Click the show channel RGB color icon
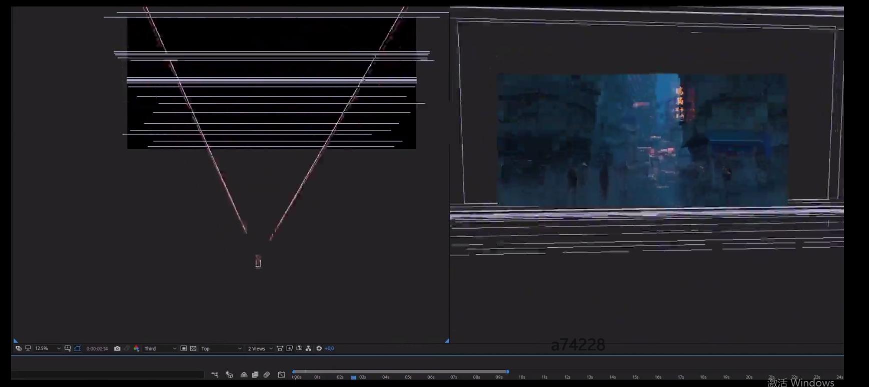Screen dimensions: 869x387 (x=136, y=349)
